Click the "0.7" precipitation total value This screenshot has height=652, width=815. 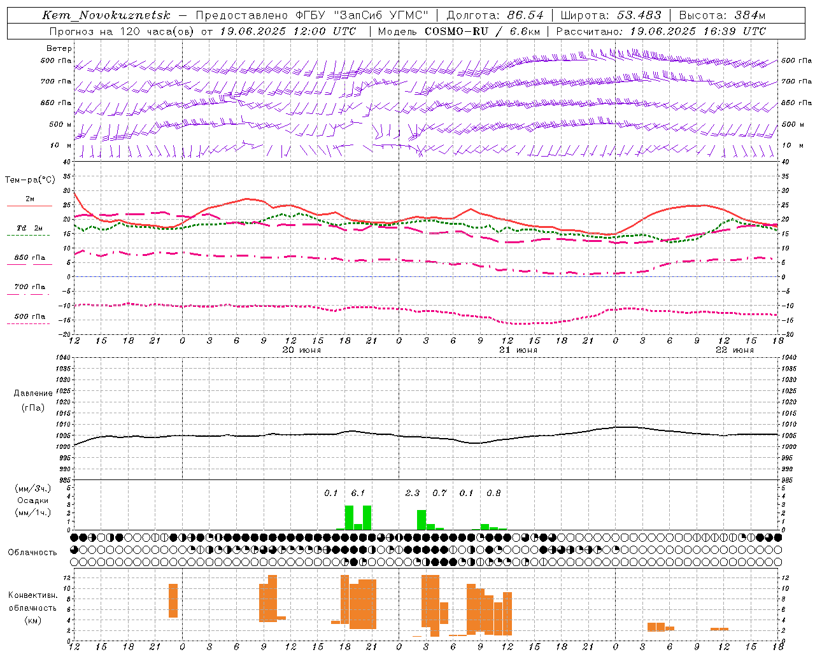click(x=439, y=493)
